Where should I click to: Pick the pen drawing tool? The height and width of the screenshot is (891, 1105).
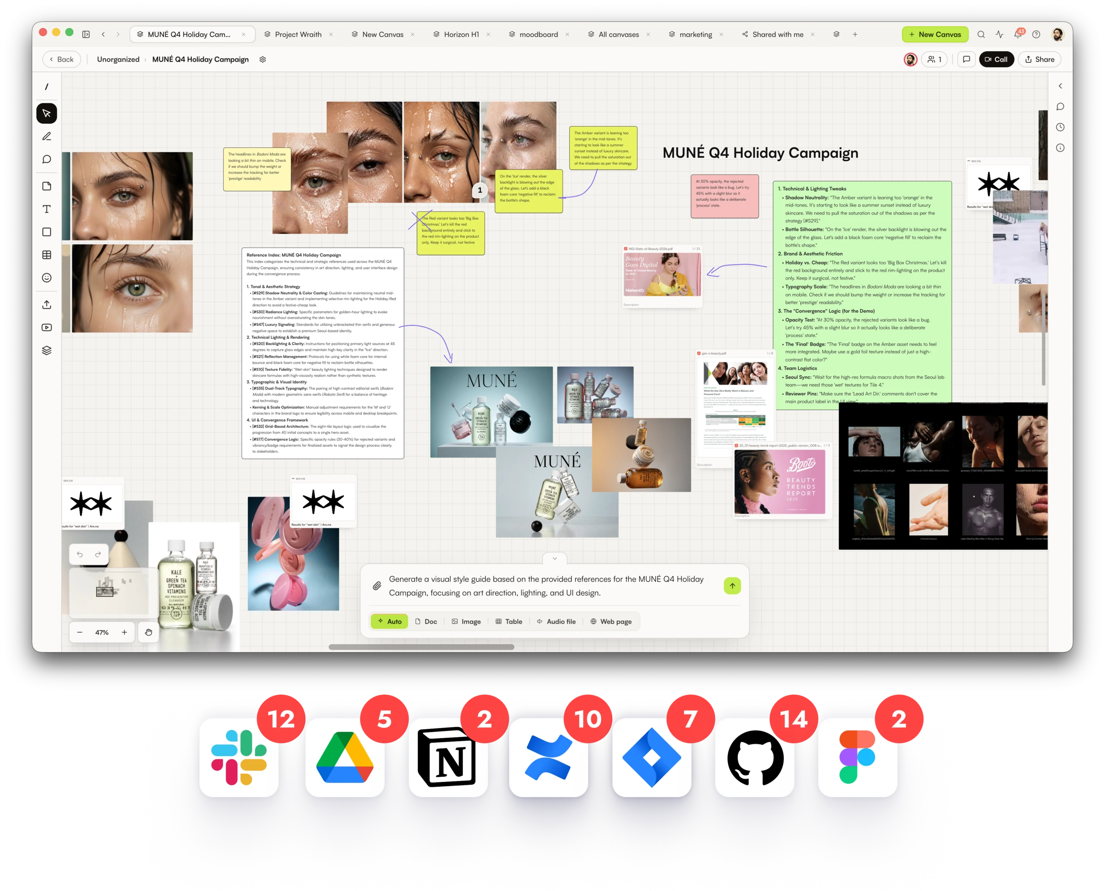tap(47, 137)
